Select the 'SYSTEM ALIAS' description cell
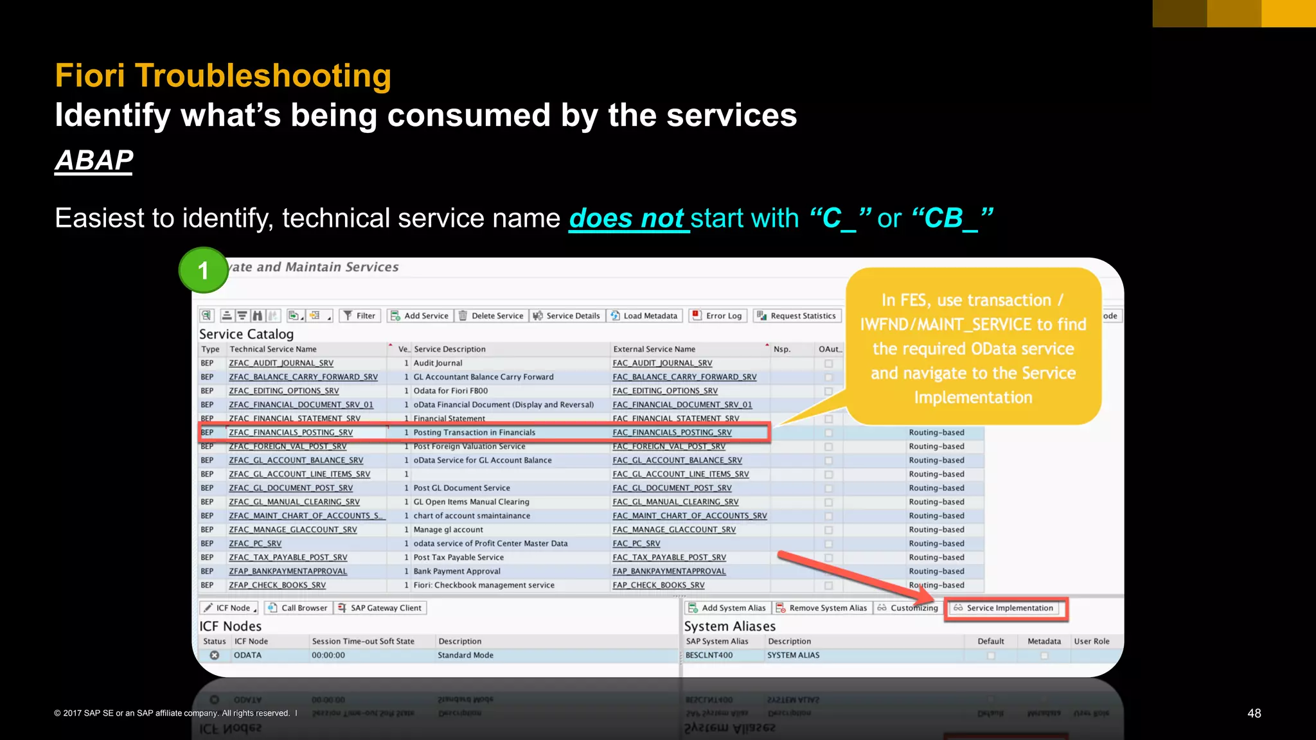 pyautogui.click(x=864, y=655)
